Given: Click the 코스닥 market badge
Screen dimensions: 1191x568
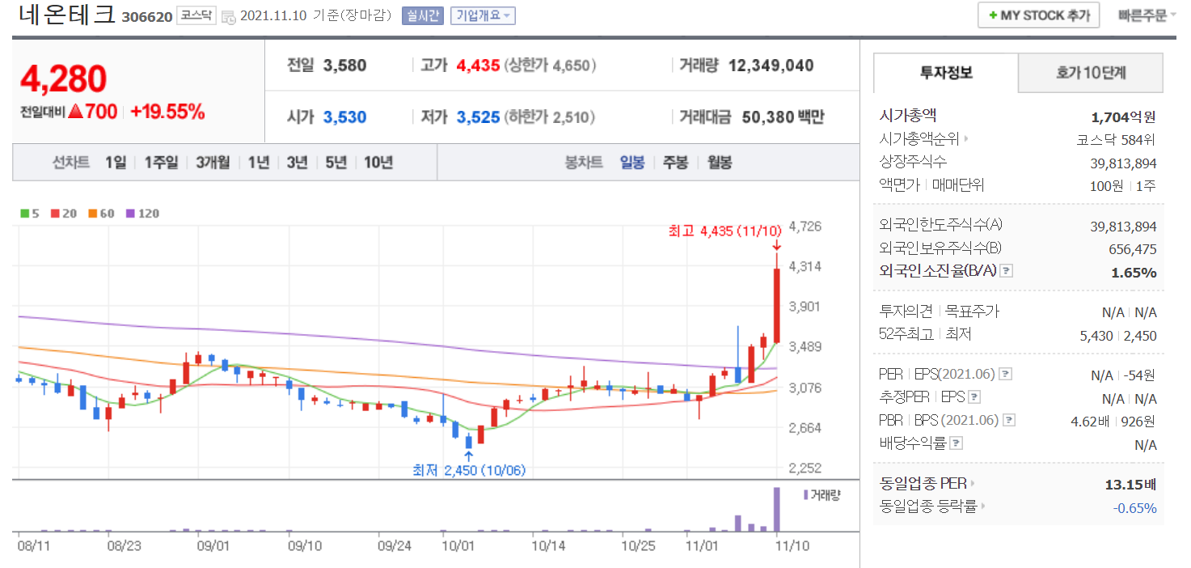Looking at the screenshot, I should click(x=196, y=15).
